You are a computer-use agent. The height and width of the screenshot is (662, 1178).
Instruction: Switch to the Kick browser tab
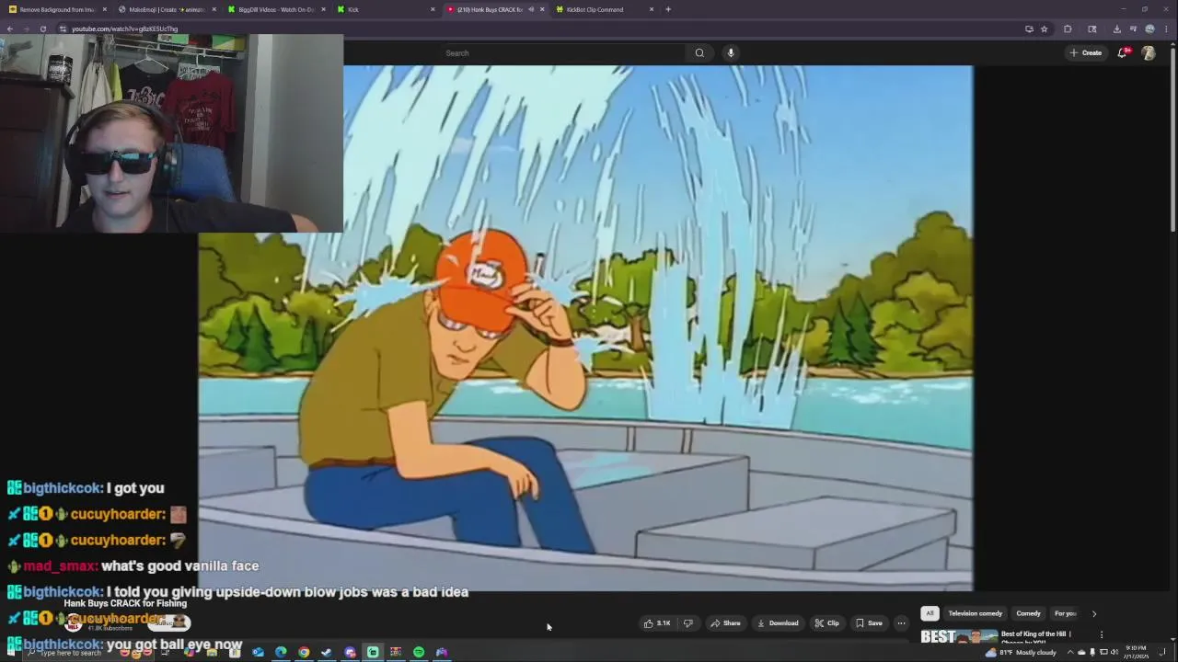[x=385, y=9]
